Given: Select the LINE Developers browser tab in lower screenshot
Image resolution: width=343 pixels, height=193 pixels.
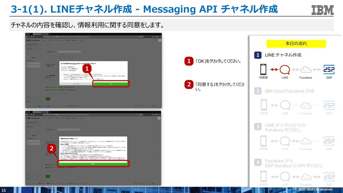Looking at the screenshot, I should [x=40, y=112].
